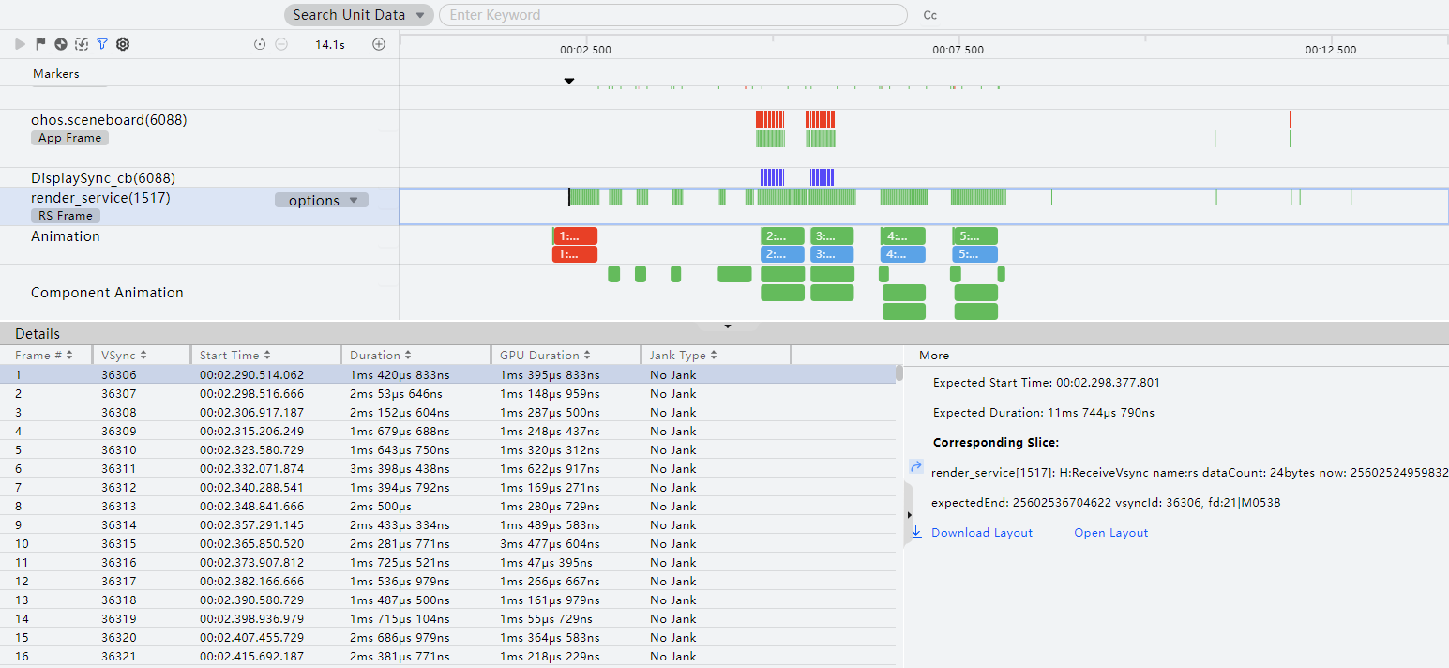1449x668 pixels.
Task: Click the zoom-in plus circle icon
Action: [x=379, y=44]
